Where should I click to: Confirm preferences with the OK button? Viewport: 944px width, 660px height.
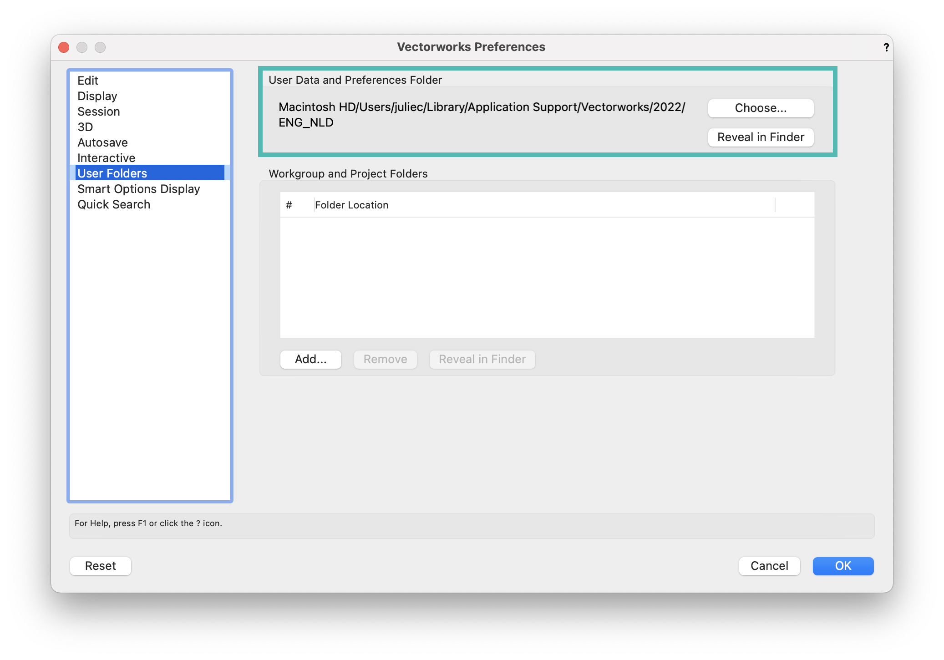843,566
